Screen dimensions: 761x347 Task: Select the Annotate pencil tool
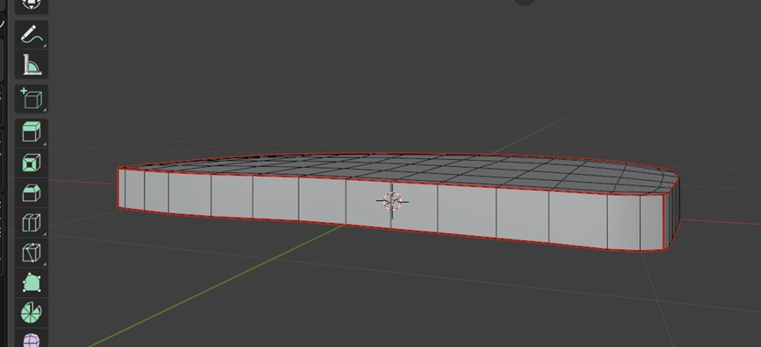(x=32, y=34)
